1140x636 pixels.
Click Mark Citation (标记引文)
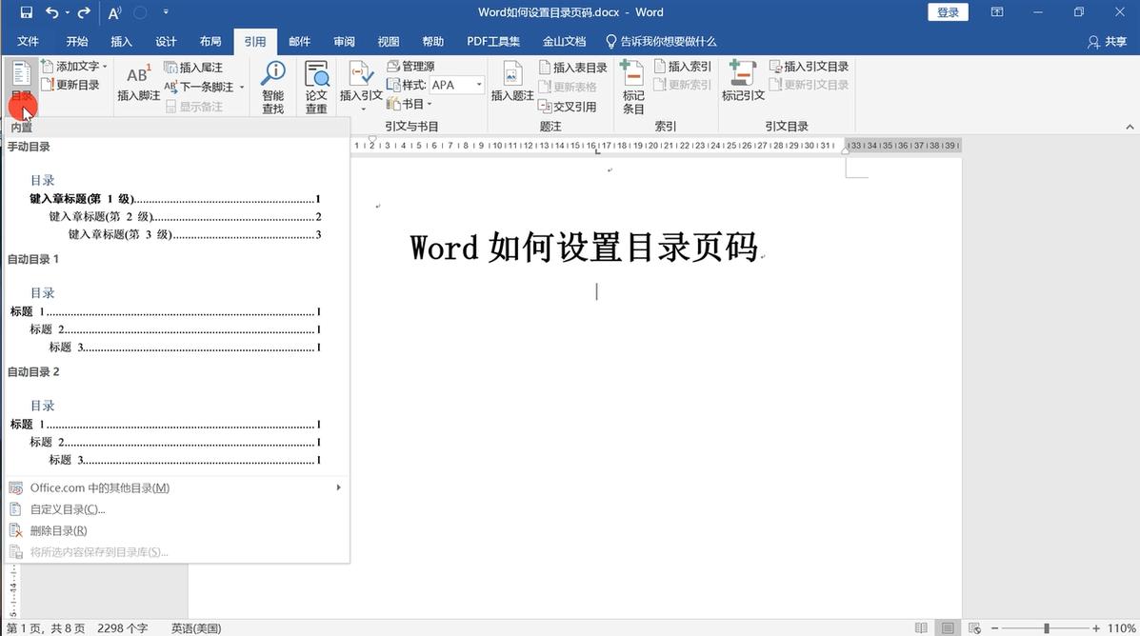coord(743,82)
